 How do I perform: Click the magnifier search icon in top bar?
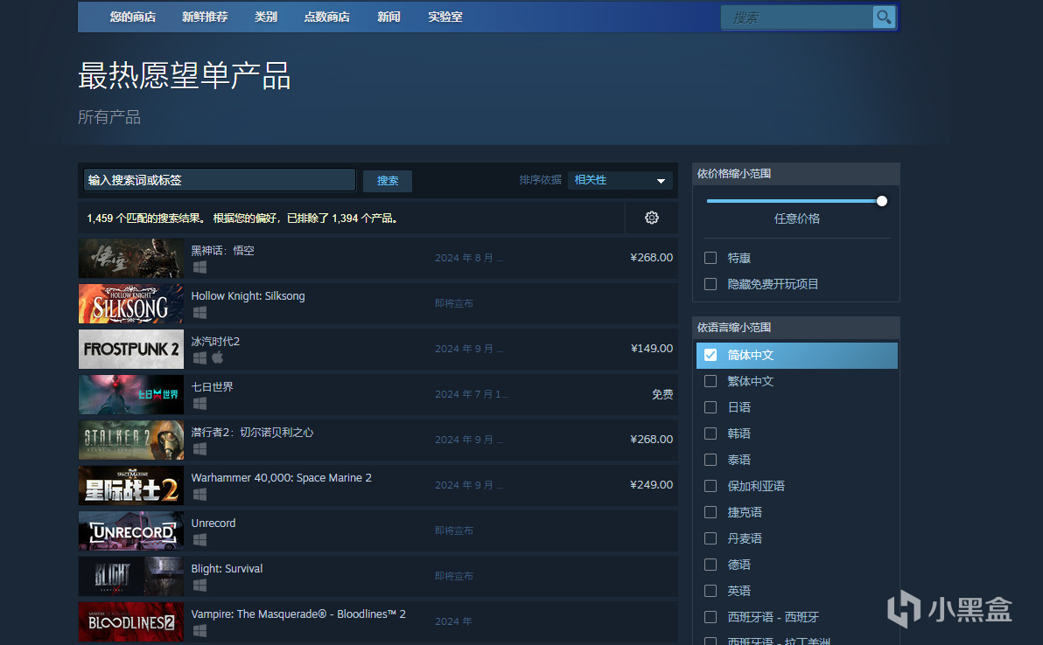click(884, 17)
